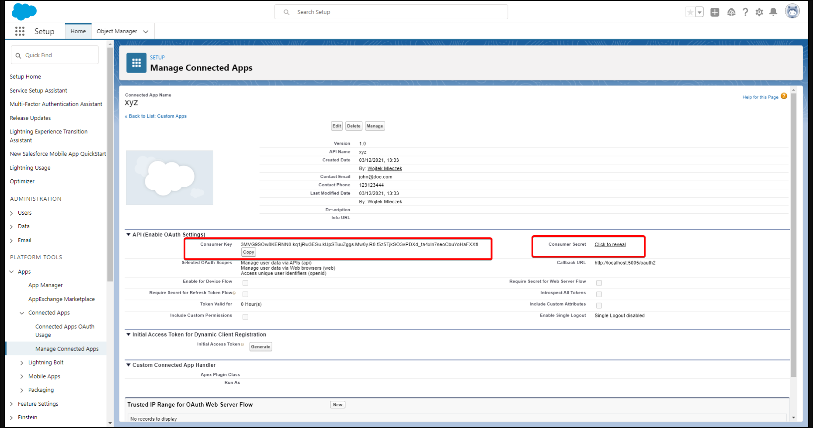The width and height of the screenshot is (813, 428).
Task: Open the App Launcher grid icon
Action: coord(20,31)
